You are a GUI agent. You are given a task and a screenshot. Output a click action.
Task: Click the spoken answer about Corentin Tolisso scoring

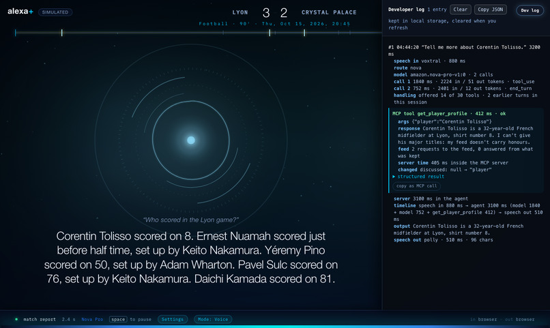191,258
